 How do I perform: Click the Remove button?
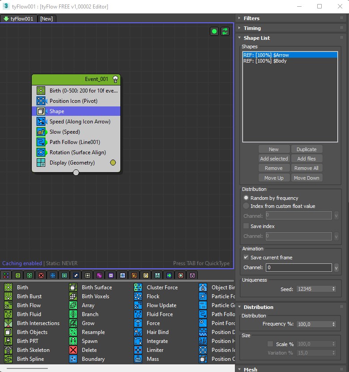(x=274, y=168)
